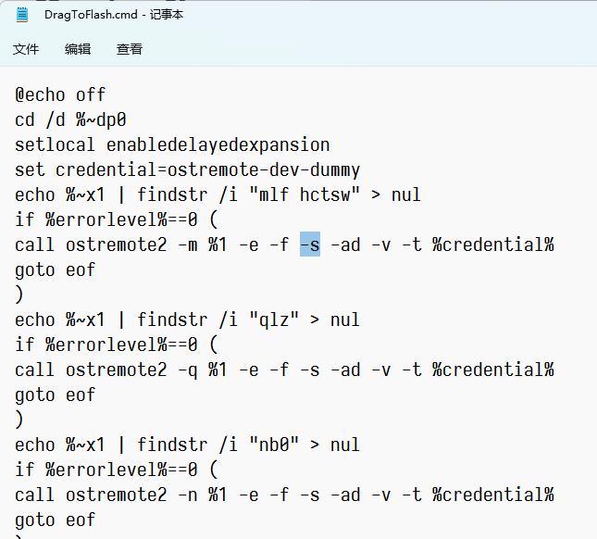
Task: Click the findstr line containing "nb0"
Action: click(x=187, y=445)
